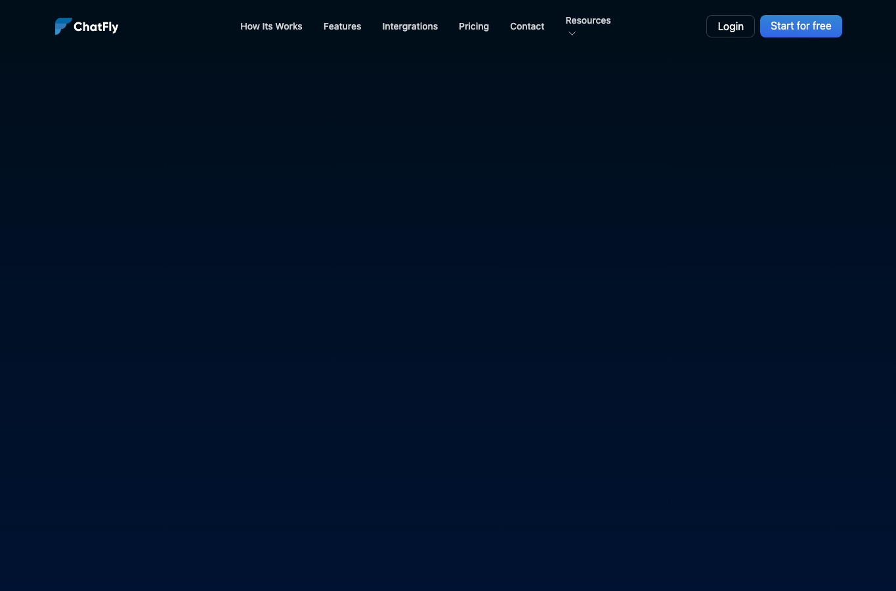This screenshot has width=896, height=591.
Task: Click the ChatFly blue wing logo icon
Action: pos(63,26)
